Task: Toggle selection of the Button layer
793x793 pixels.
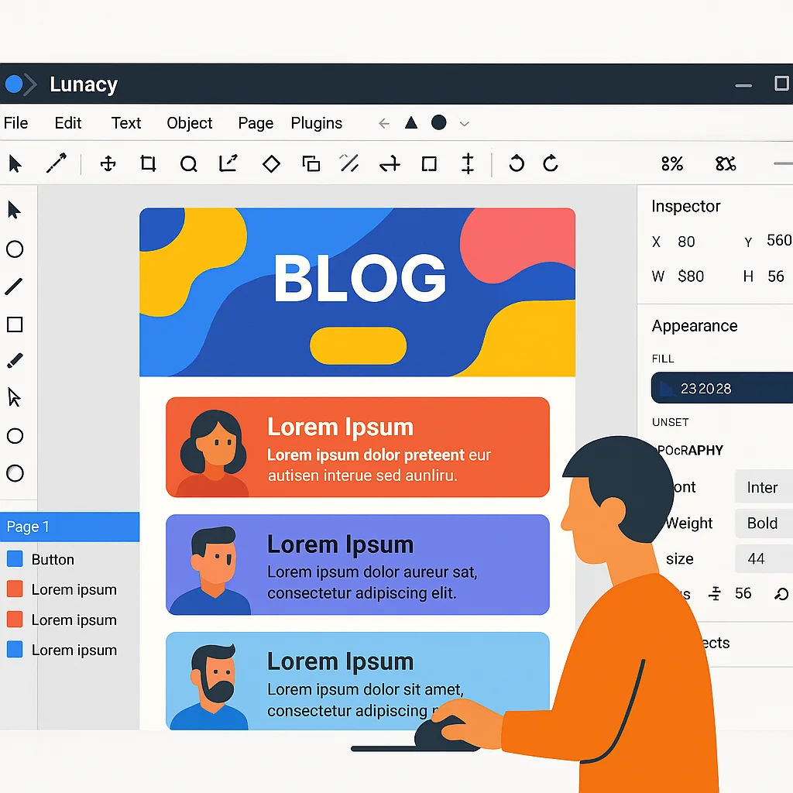Action: (x=54, y=559)
